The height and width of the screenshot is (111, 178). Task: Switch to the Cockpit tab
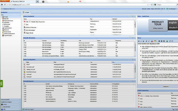27,12
